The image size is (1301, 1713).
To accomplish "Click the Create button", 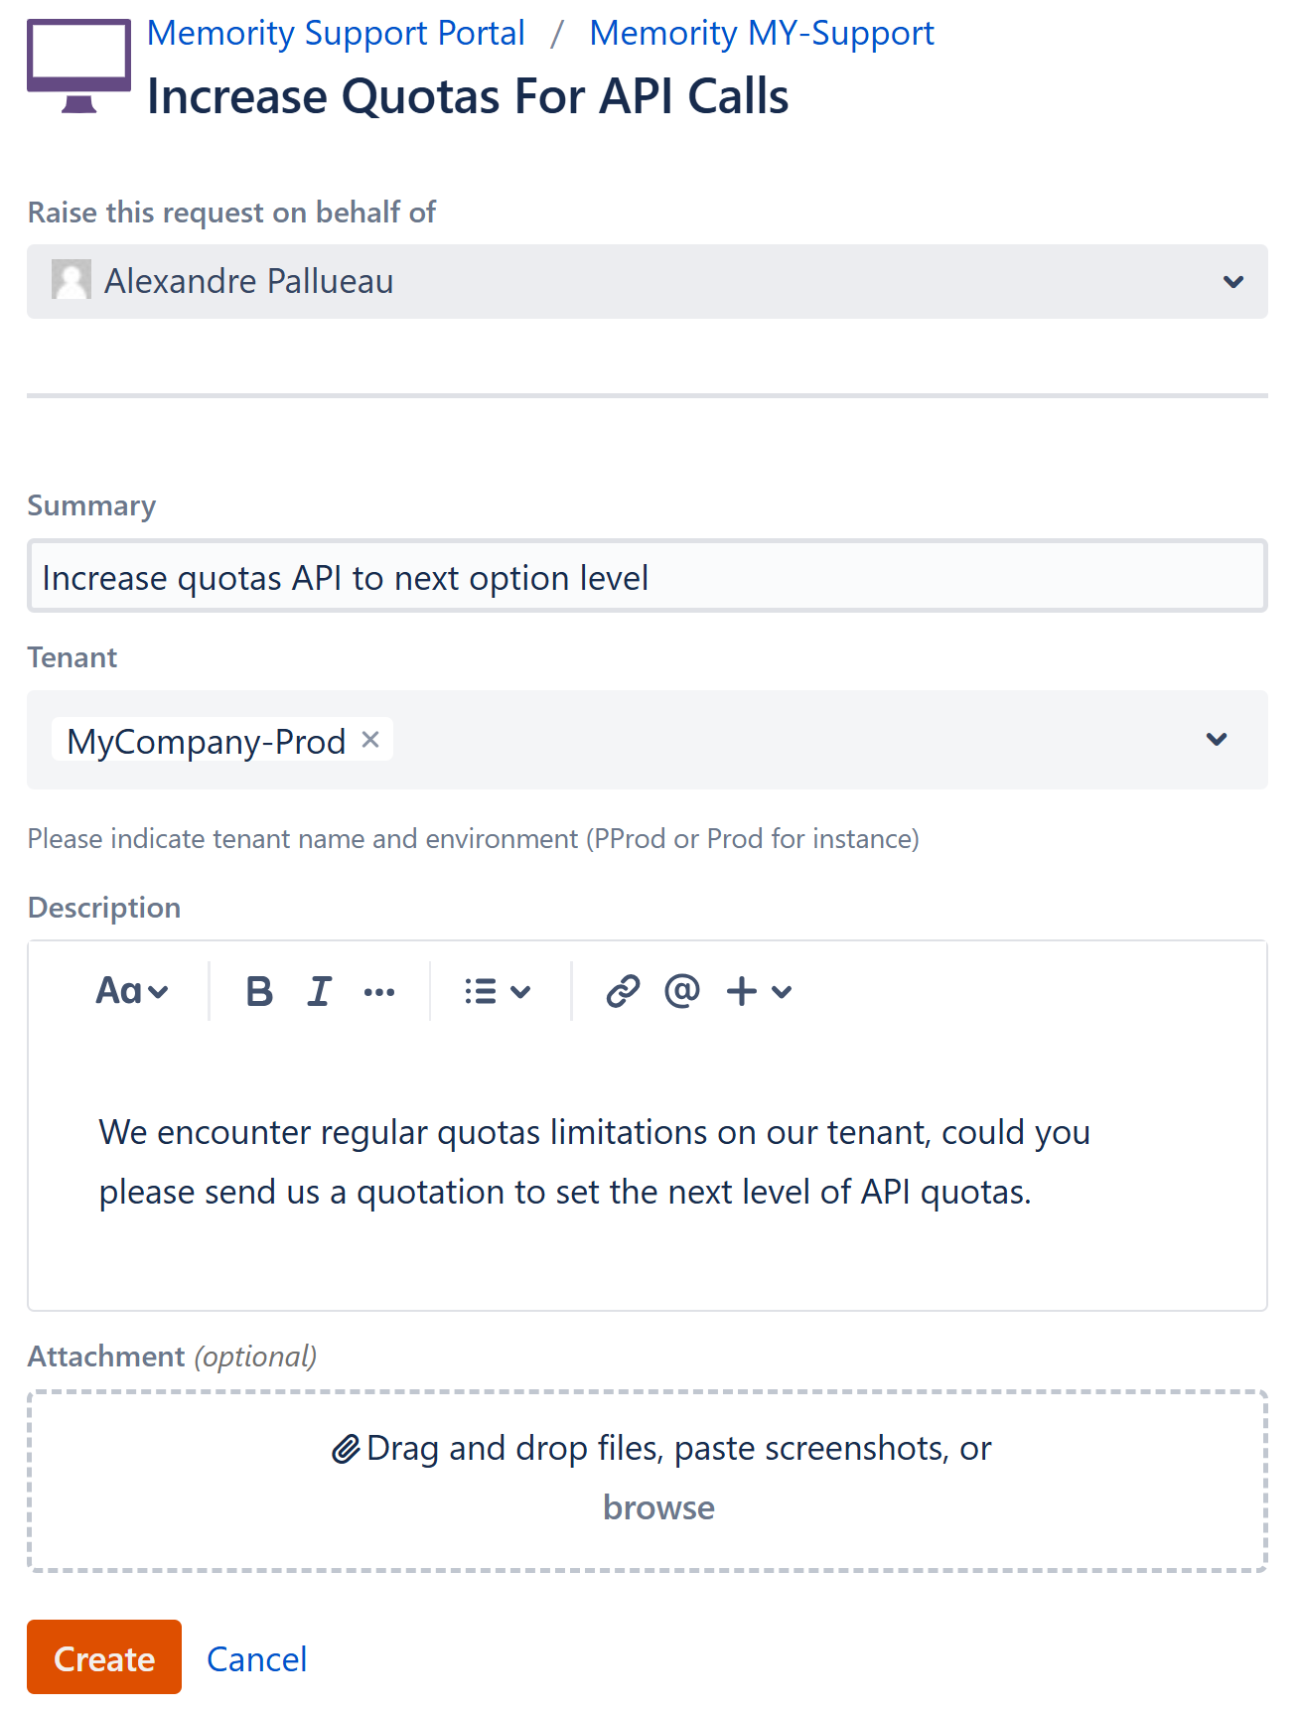I will tap(104, 1657).
